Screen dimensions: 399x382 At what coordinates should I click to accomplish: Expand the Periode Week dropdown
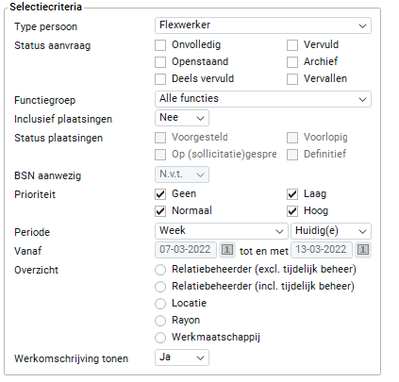click(222, 231)
